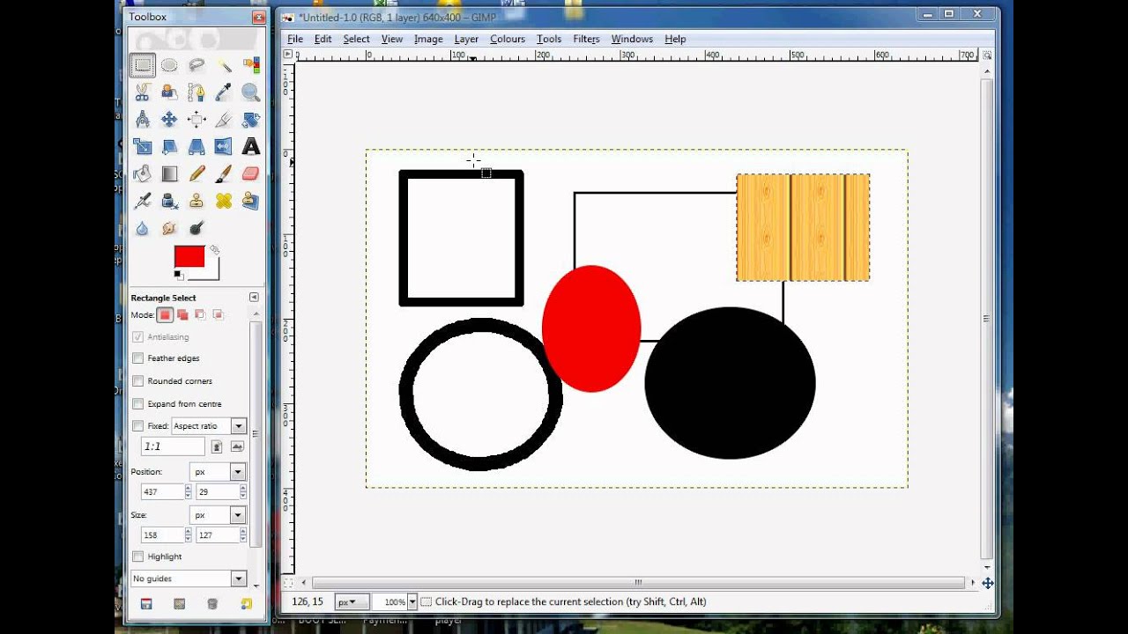Select the Blend gradient tool

(x=169, y=173)
